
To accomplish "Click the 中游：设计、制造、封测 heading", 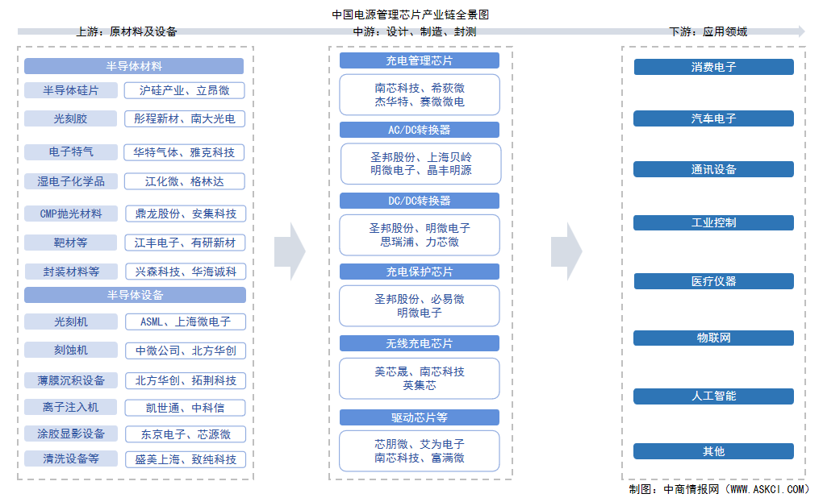I will tap(415, 31).
